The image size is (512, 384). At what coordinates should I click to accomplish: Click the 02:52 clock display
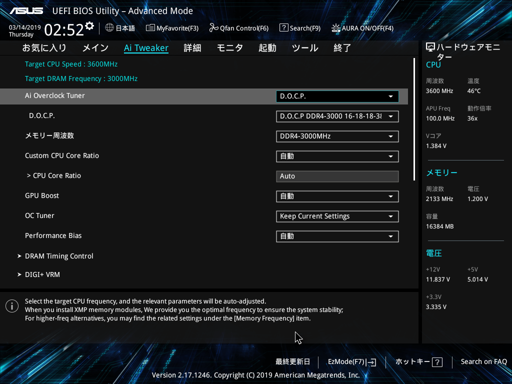coord(64,30)
